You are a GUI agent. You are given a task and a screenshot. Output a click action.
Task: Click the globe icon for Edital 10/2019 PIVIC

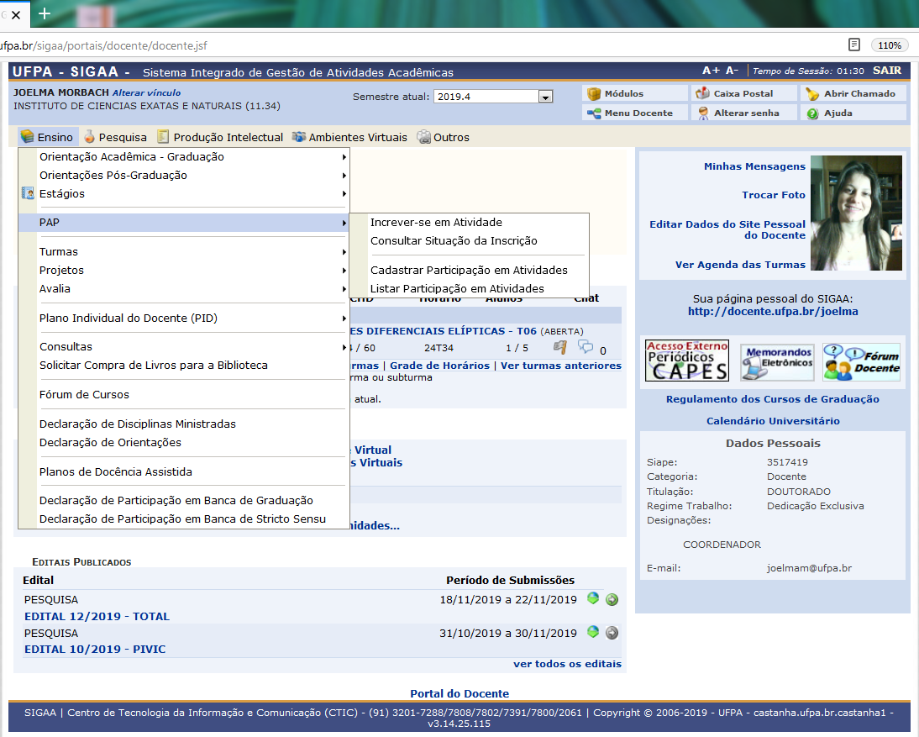[x=593, y=631]
